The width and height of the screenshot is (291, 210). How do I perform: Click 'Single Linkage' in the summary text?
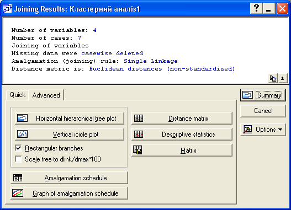click(x=151, y=61)
